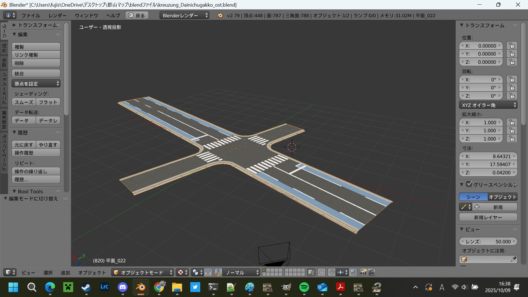Expand the Bool Tools panel
528x297 pixels.
click(30, 191)
